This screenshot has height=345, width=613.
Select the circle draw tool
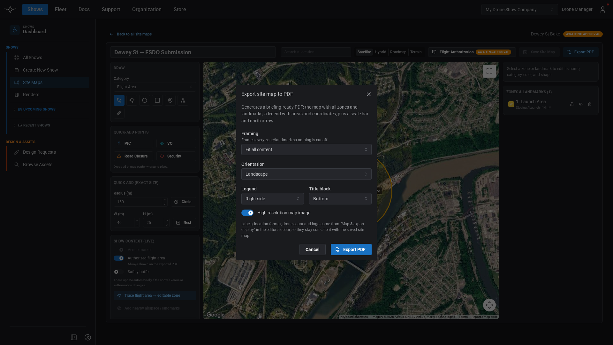pyautogui.click(x=145, y=100)
